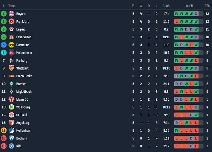Click the Stuttgart club crest
This screenshot has width=212, height=152.
11,68
